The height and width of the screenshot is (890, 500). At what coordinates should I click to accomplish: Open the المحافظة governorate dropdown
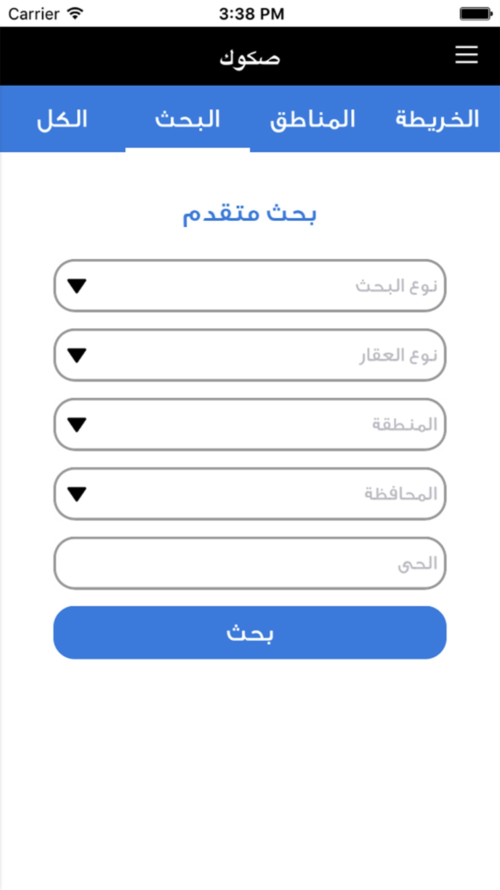250,494
